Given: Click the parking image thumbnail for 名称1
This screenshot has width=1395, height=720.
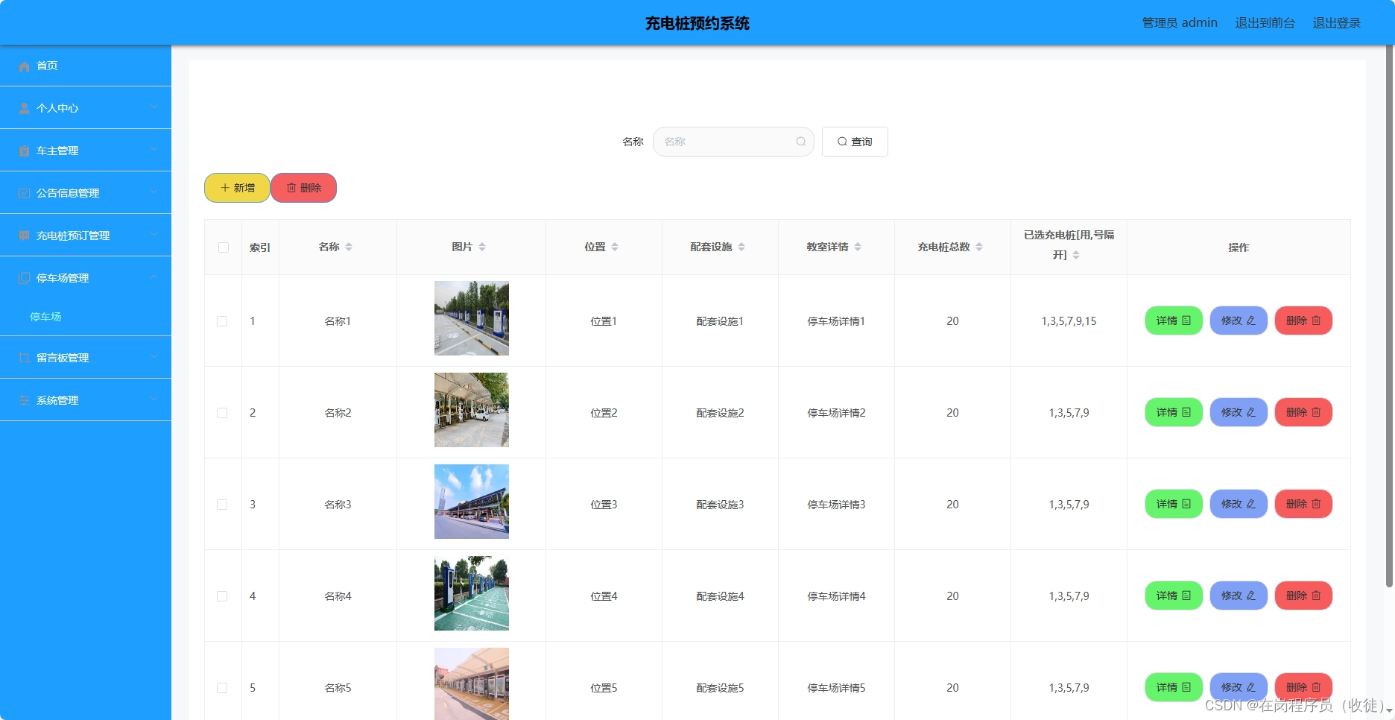Looking at the screenshot, I should 472,318.
